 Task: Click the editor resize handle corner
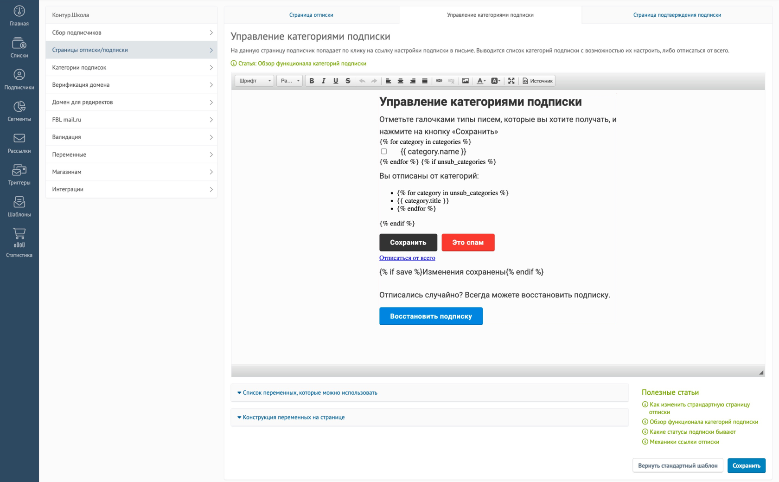pyautogui.click(x=761, y=372)
